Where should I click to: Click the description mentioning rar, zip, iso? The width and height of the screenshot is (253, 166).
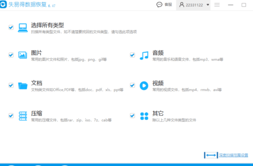pos(71,120)
